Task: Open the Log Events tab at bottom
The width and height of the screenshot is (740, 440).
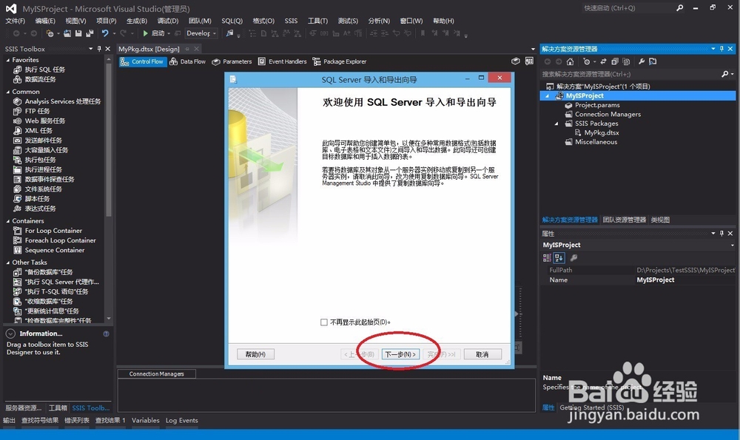Action: [182, 421]
